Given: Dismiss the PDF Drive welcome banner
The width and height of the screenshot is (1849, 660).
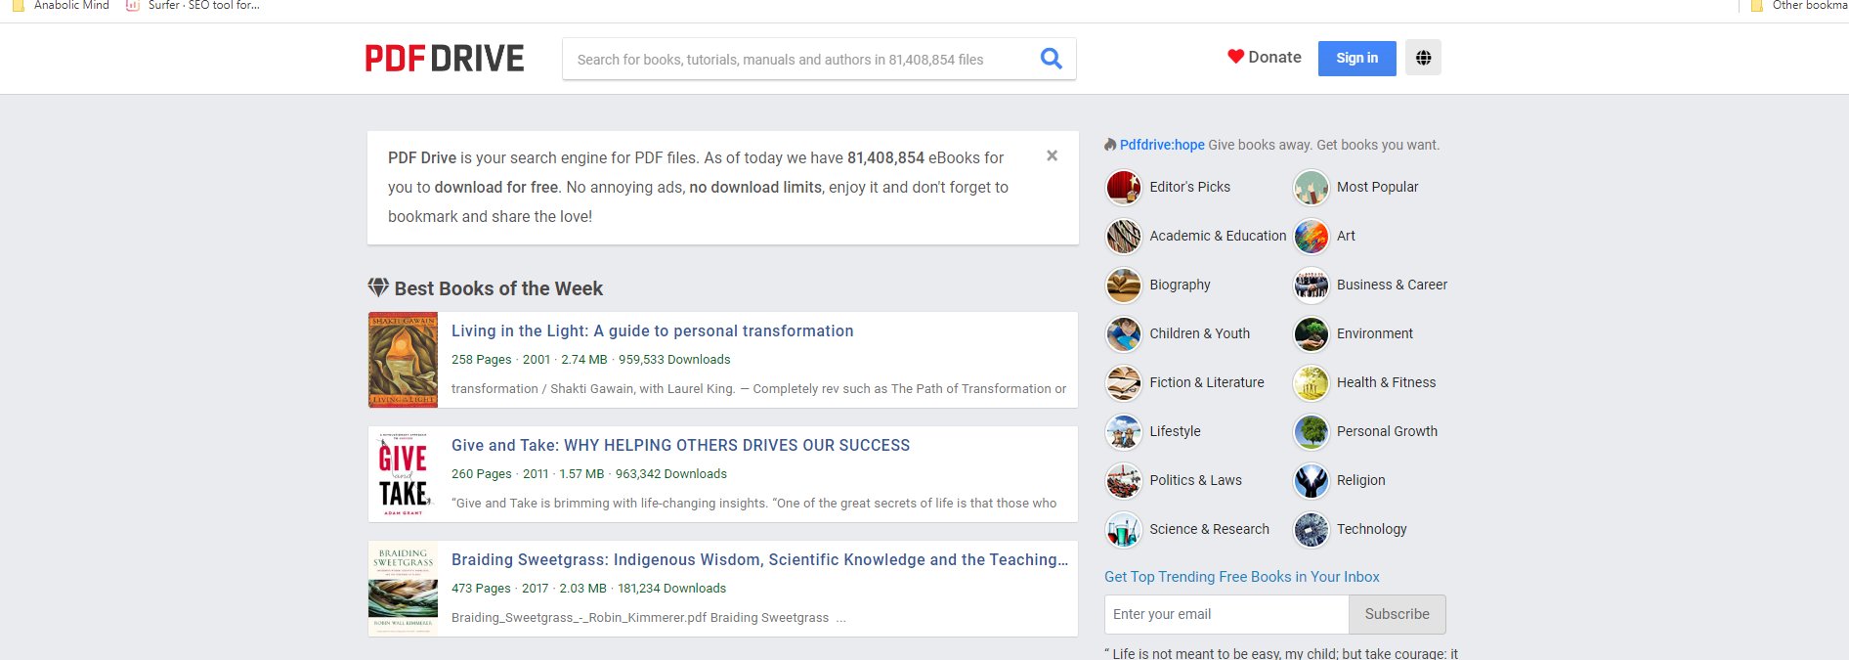Looking at the screenshot, I should 1052,155.
